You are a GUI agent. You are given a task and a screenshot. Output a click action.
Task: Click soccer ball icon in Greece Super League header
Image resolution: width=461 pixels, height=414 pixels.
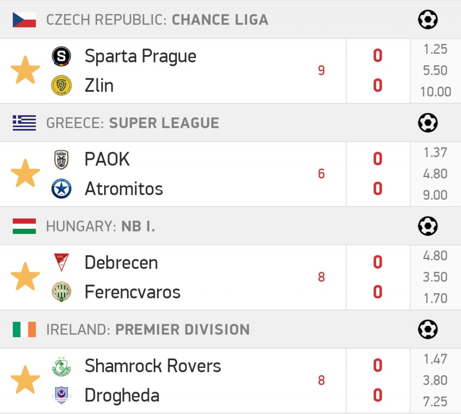point(428,123)
